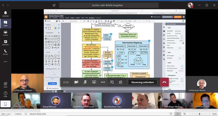Screen dimensions: 218x116
Task: Hang up the call with the red button
Action: 164,82
